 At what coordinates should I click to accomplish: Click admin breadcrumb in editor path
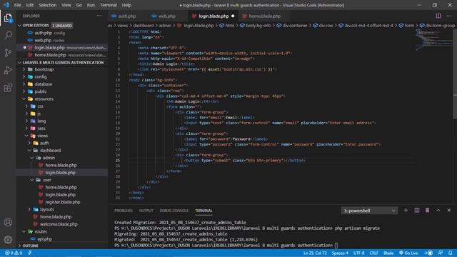(165, 26)
